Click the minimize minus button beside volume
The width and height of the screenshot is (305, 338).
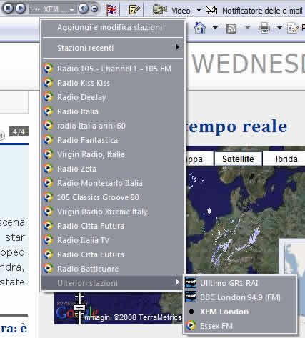coord(94,9)
